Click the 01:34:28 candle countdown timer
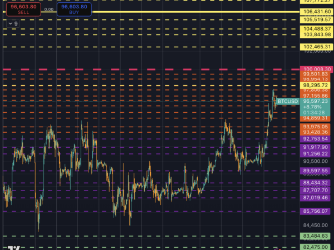This screenshot has width=334, height=250. click(x=314, y=113)
